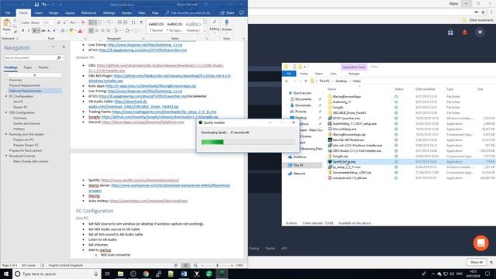The width and height of the screenshot is (496, 279).
Task: Open the Windows Start menu
Action: pyautogui.click(x=6, y=274)
